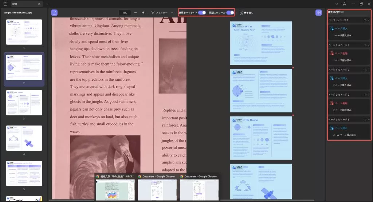Add a new tab with plus
This screenshot has width=373, height=202.
[47, 4]
